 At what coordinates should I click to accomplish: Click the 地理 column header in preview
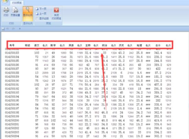139,45
